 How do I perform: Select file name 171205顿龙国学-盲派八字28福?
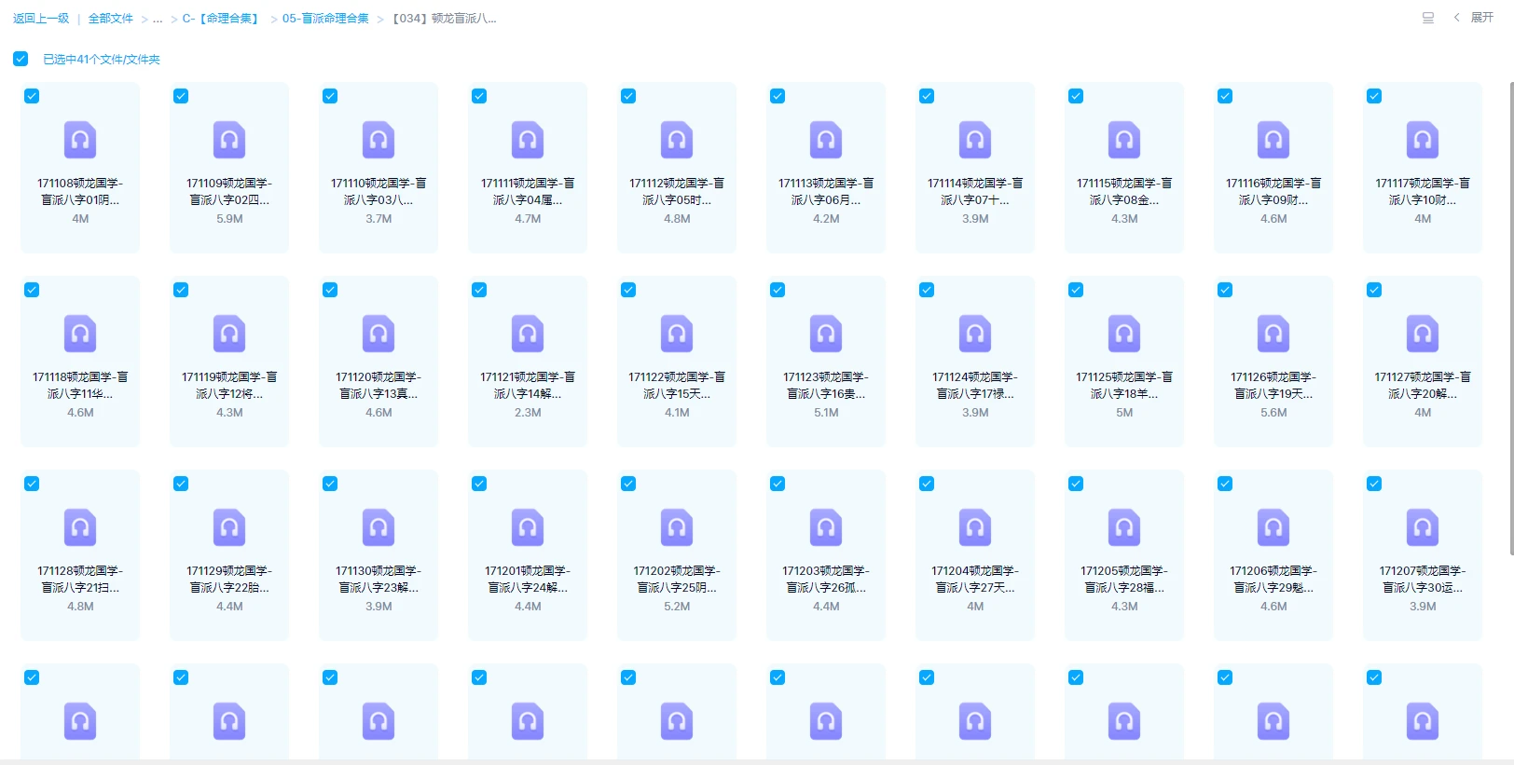pos(1124,579)
